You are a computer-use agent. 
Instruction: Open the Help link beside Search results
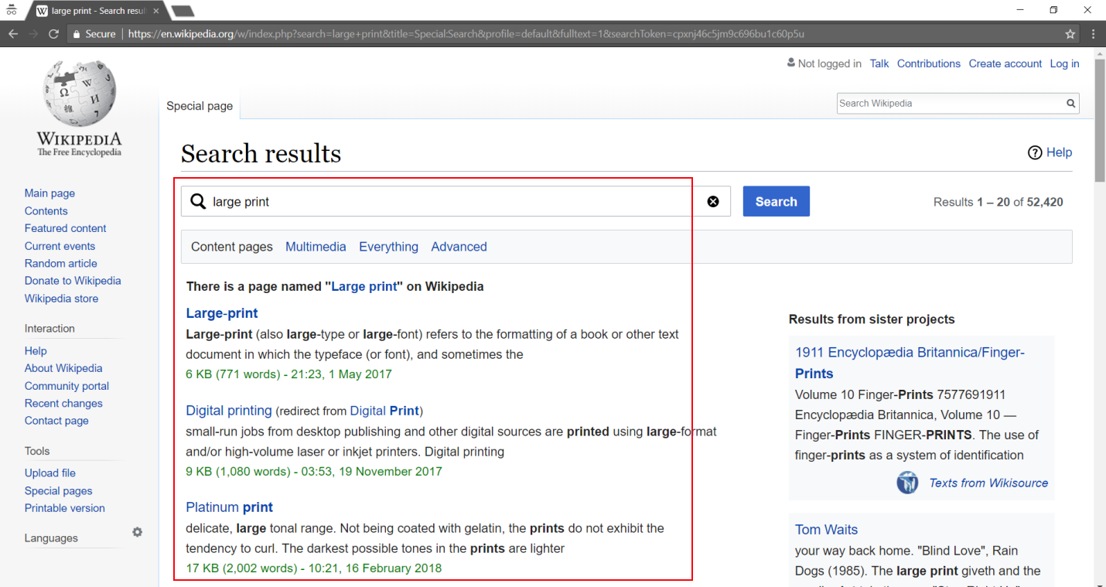click(x=1059, y=152)
